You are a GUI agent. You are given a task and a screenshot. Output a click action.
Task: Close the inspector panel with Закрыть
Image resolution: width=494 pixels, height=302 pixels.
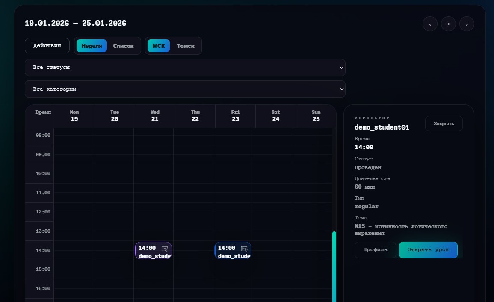(444, 124)
